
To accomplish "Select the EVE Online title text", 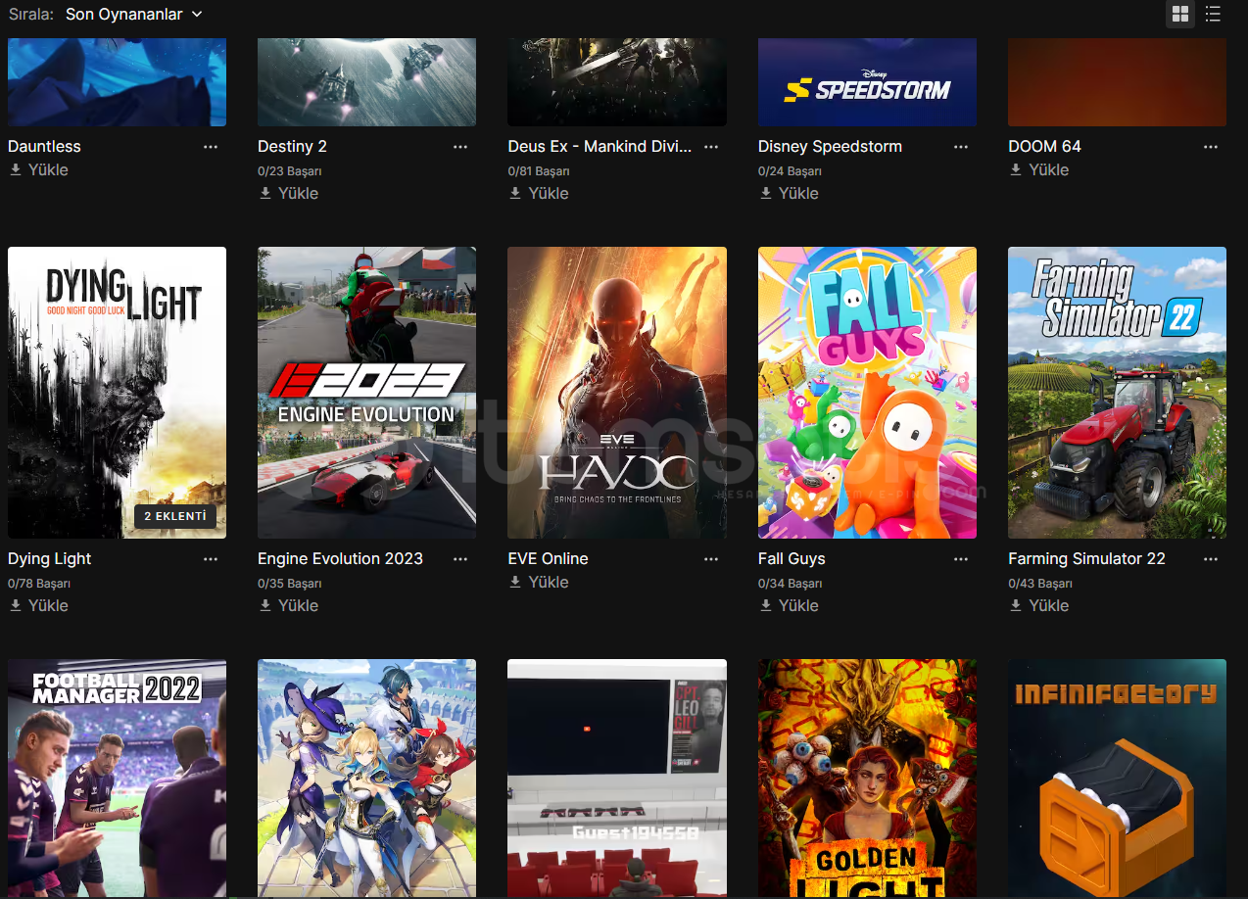I will click(548, 558).
